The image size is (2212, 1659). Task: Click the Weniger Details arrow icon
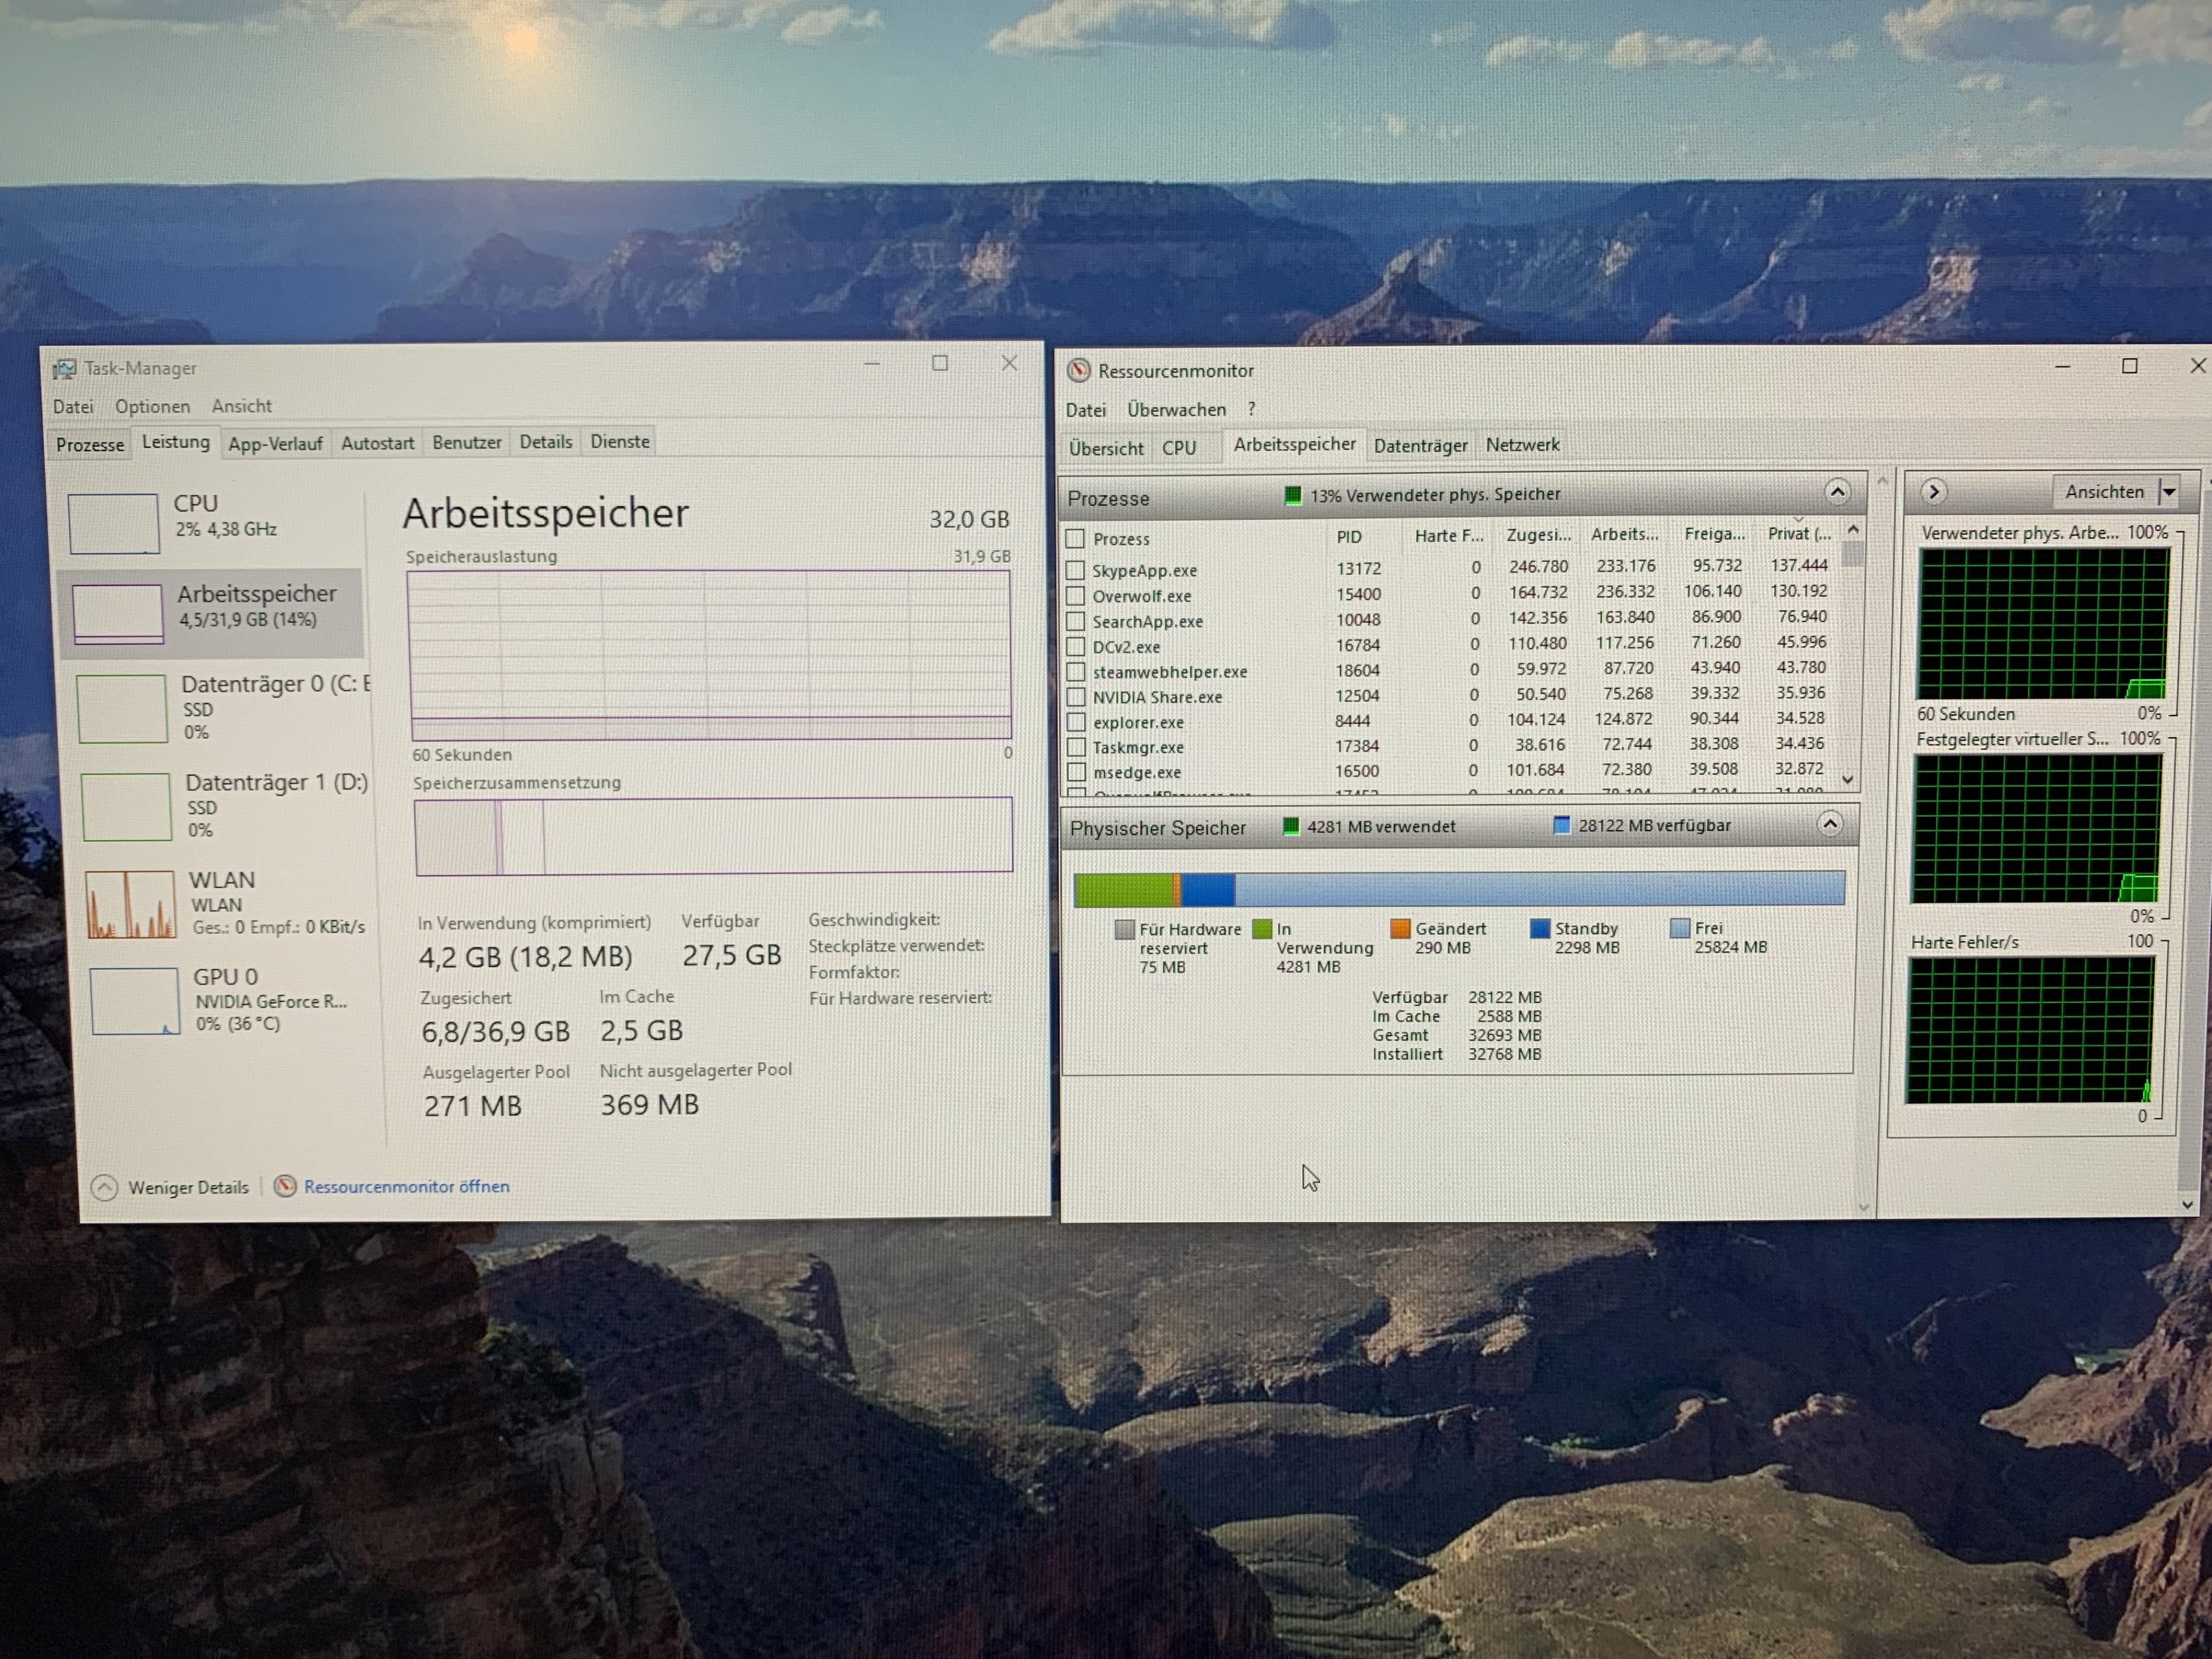tap(104, 1187)
